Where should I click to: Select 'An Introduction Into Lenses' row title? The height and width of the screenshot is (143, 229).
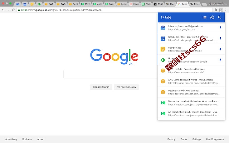point(193,112)
